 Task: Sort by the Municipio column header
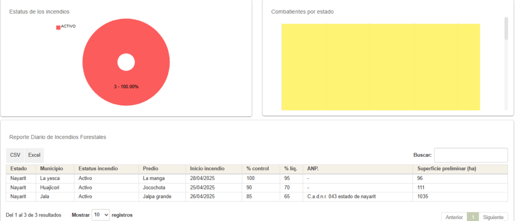(x=55, y=169)
